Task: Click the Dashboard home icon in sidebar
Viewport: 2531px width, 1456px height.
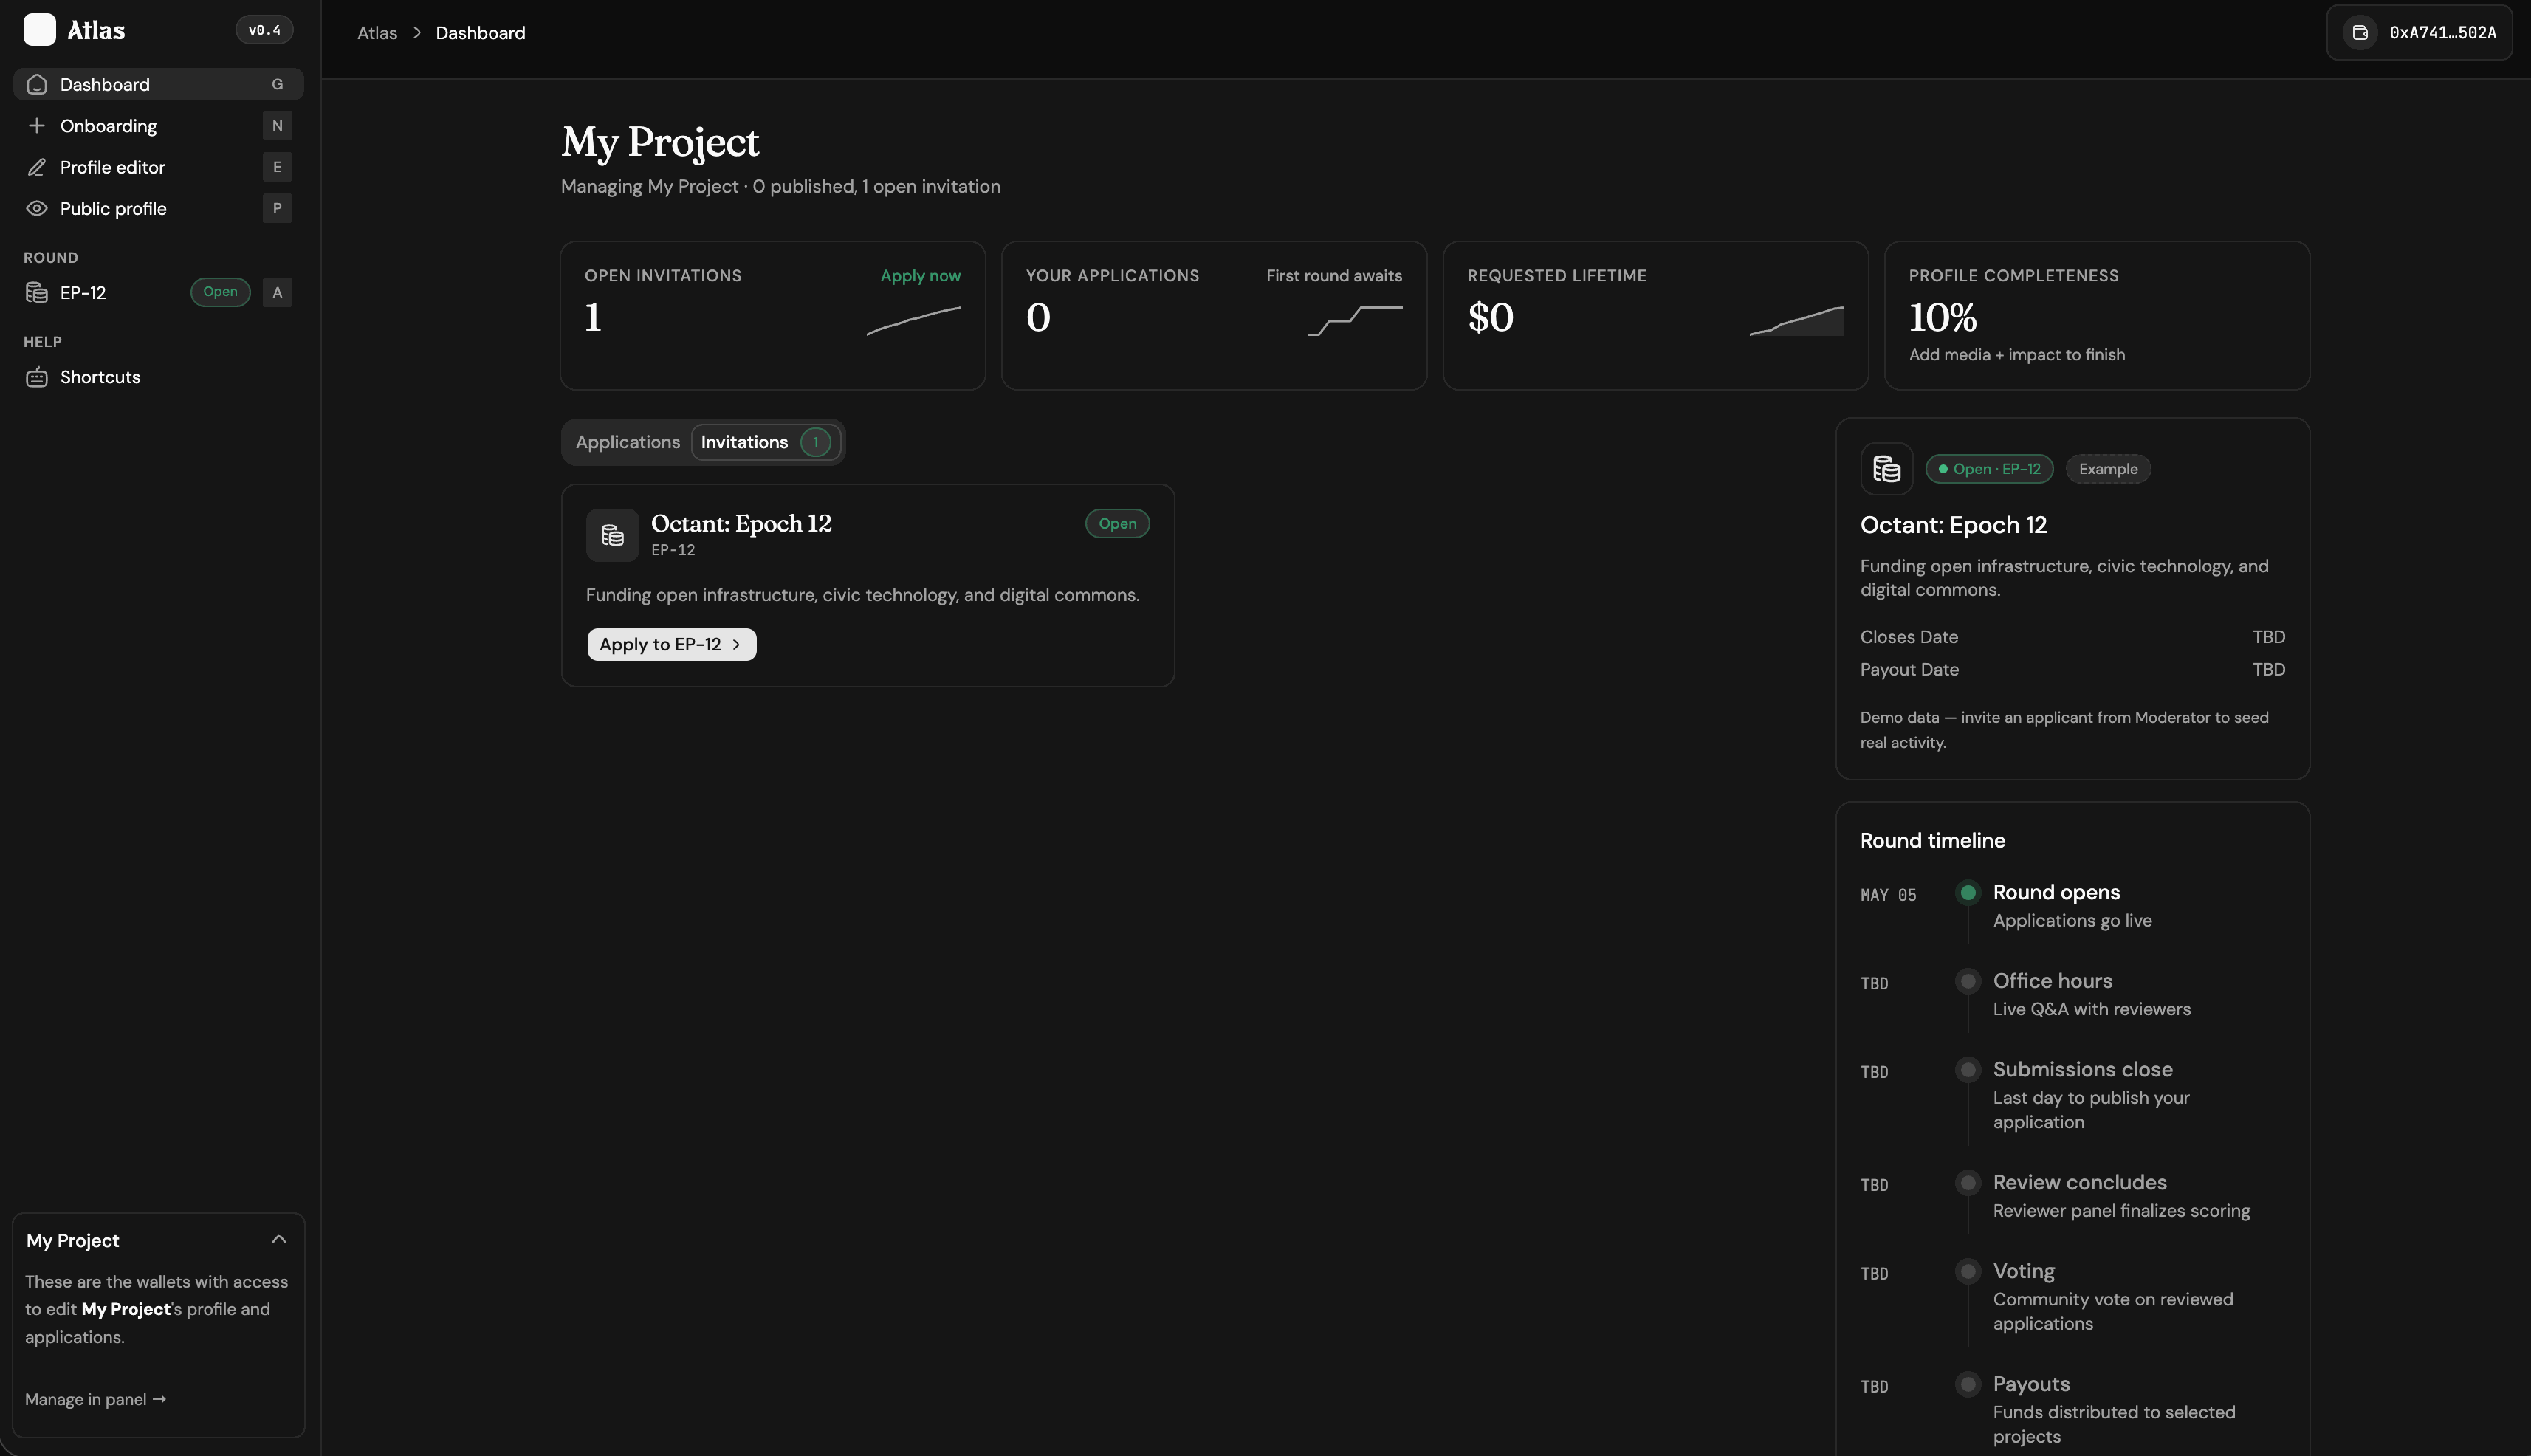Action: pos(37,84)
